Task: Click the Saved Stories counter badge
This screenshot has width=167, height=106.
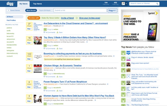Action: coord(8,11)
